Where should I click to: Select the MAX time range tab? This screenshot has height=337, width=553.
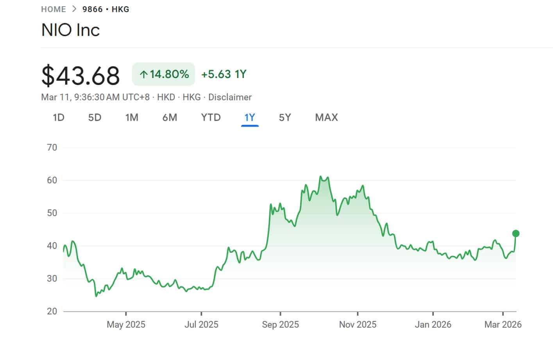click(x=326, y=117)
